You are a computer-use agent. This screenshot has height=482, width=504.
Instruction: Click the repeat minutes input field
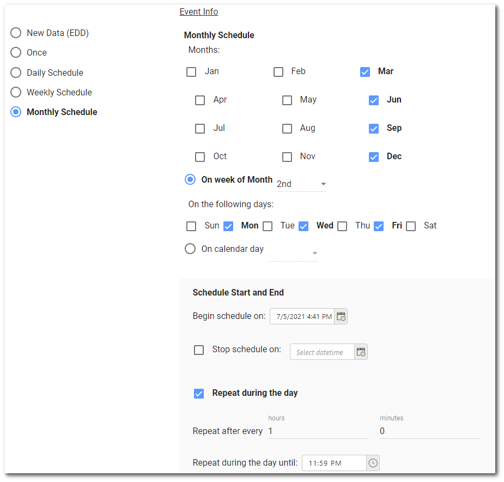coord(429,431)
